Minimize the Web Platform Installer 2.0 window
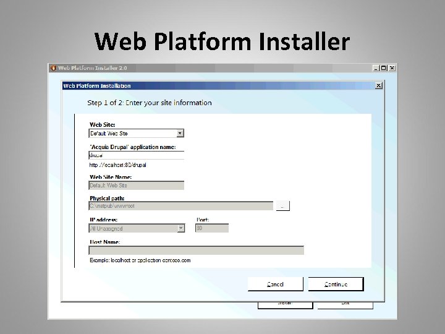Viewport: 445px width, 334px height. (x=376, y=68)
